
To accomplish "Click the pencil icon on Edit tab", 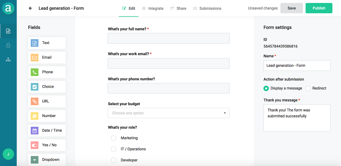I will [x=124, y=8].
